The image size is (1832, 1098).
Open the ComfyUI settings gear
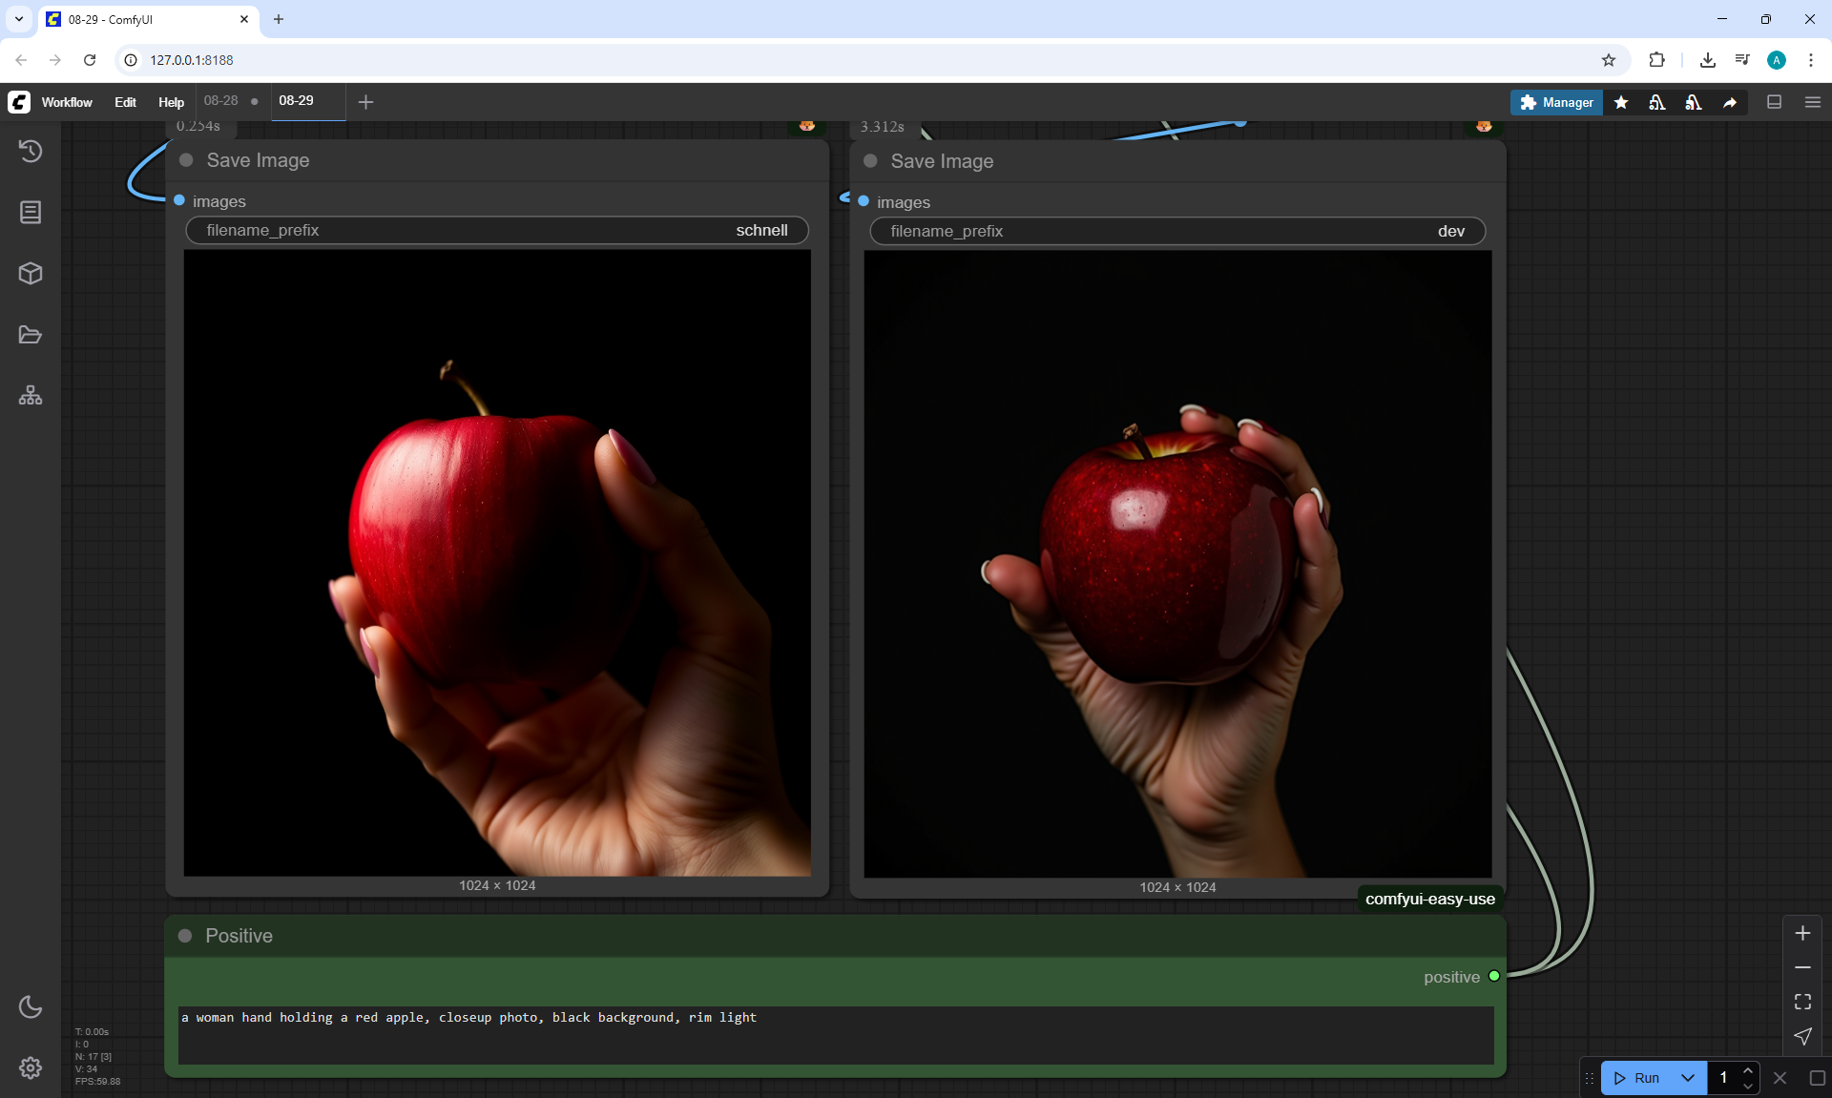[31, 1067]
